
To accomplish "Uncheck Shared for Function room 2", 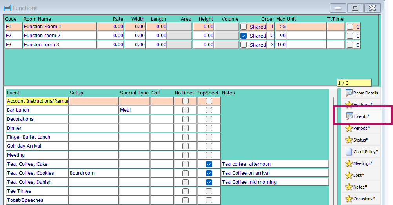I will coord(243,36).
